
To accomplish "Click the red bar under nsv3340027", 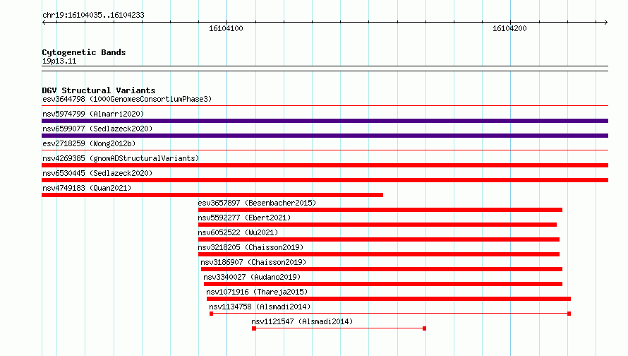I will [383, 284].
